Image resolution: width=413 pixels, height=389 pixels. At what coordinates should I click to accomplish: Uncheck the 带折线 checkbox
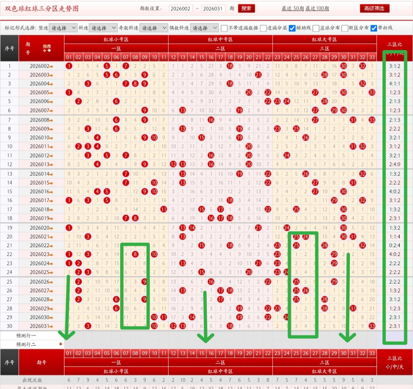[374, 28]
